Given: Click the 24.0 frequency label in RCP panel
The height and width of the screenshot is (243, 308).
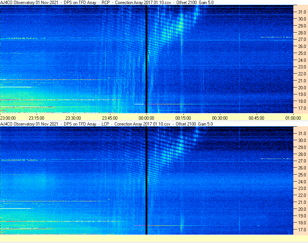Looking at the screenshot, I should tap(302, 60).
